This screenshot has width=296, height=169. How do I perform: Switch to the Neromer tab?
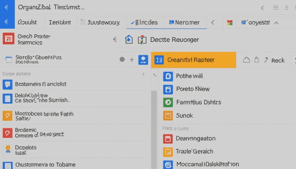(x=185, y=23)
